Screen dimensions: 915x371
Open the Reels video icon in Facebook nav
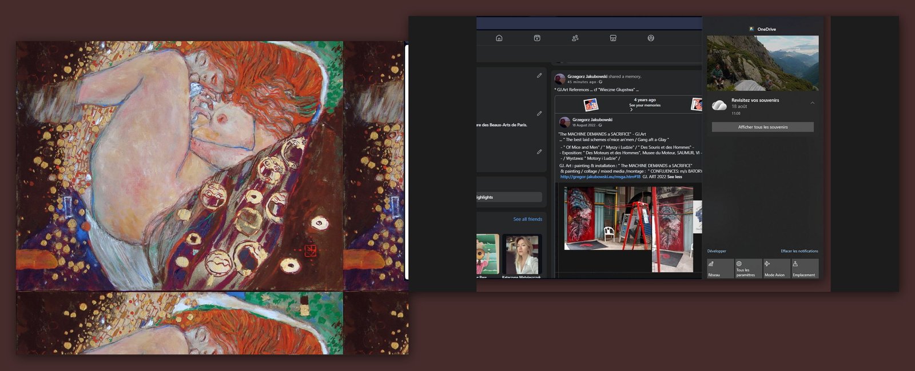537,38
